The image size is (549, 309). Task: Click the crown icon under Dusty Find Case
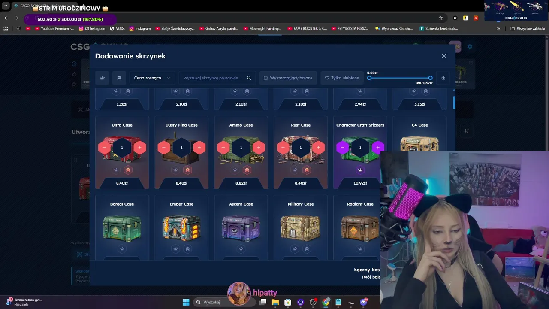[175, 170]
